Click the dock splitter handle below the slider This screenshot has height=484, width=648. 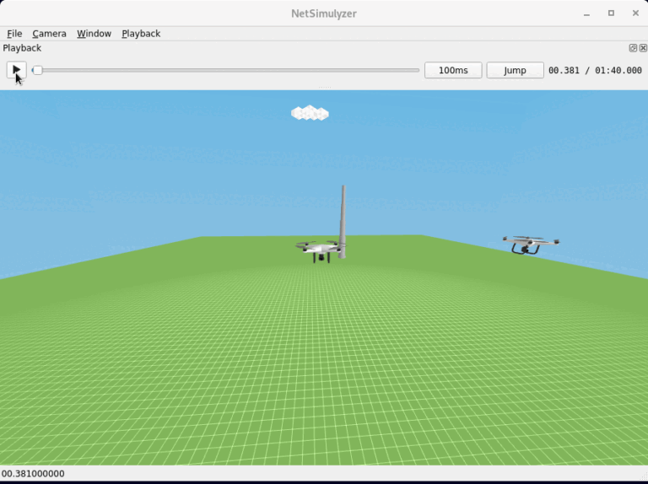point(324,87)
